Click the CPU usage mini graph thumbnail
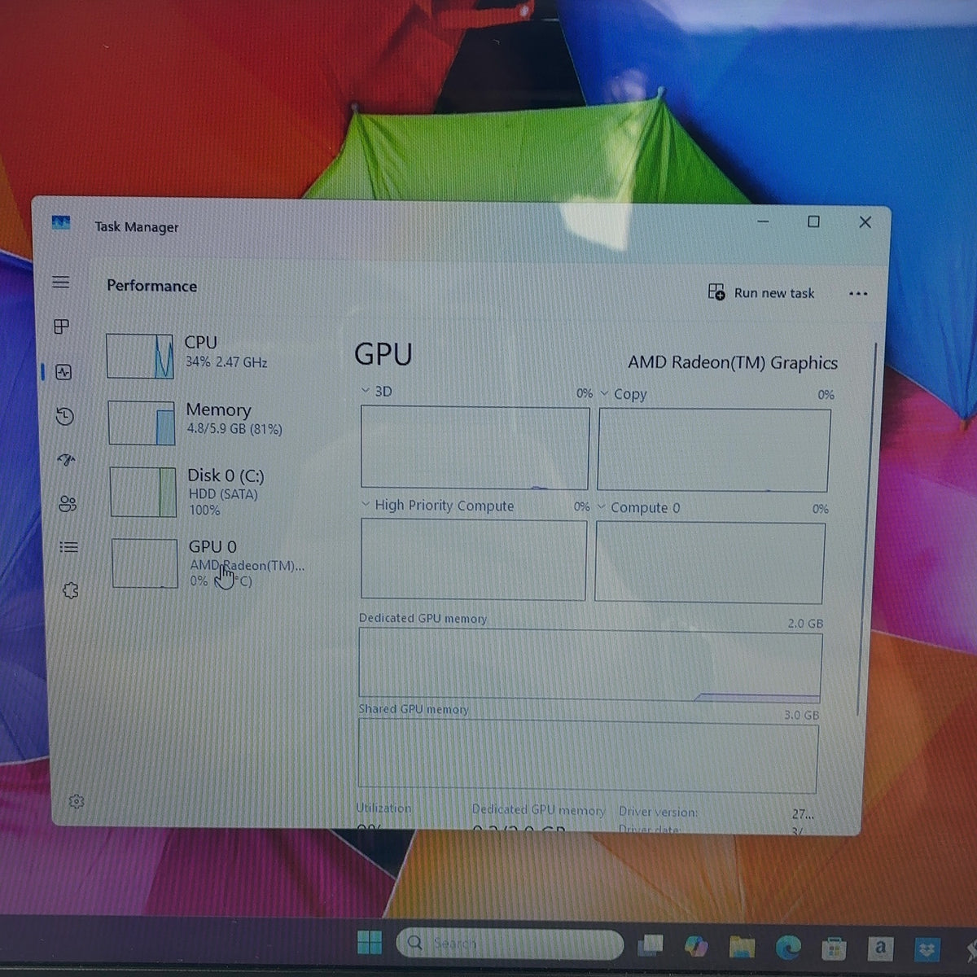 (x=139, y=356)
